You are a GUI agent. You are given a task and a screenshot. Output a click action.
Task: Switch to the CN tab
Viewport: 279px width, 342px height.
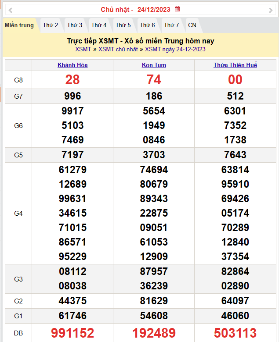[192, 25]
